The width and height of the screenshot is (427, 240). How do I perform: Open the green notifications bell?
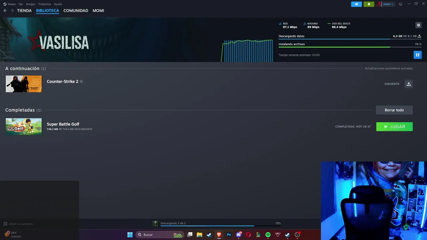pyautogui.click(x=369, y=4)
